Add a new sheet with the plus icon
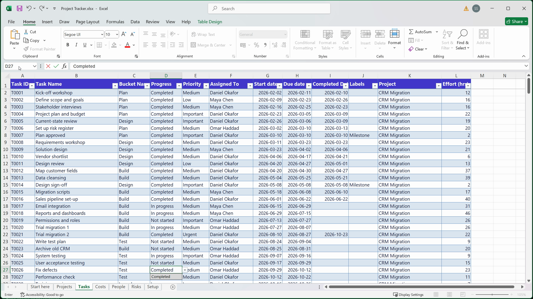The height and width of the screenshot is (299, 533). point(173,287)
